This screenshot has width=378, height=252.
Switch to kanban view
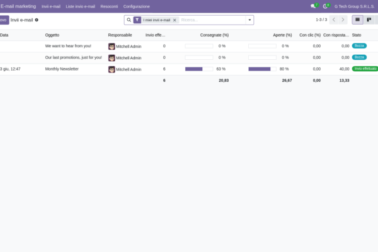click(369, 20)
